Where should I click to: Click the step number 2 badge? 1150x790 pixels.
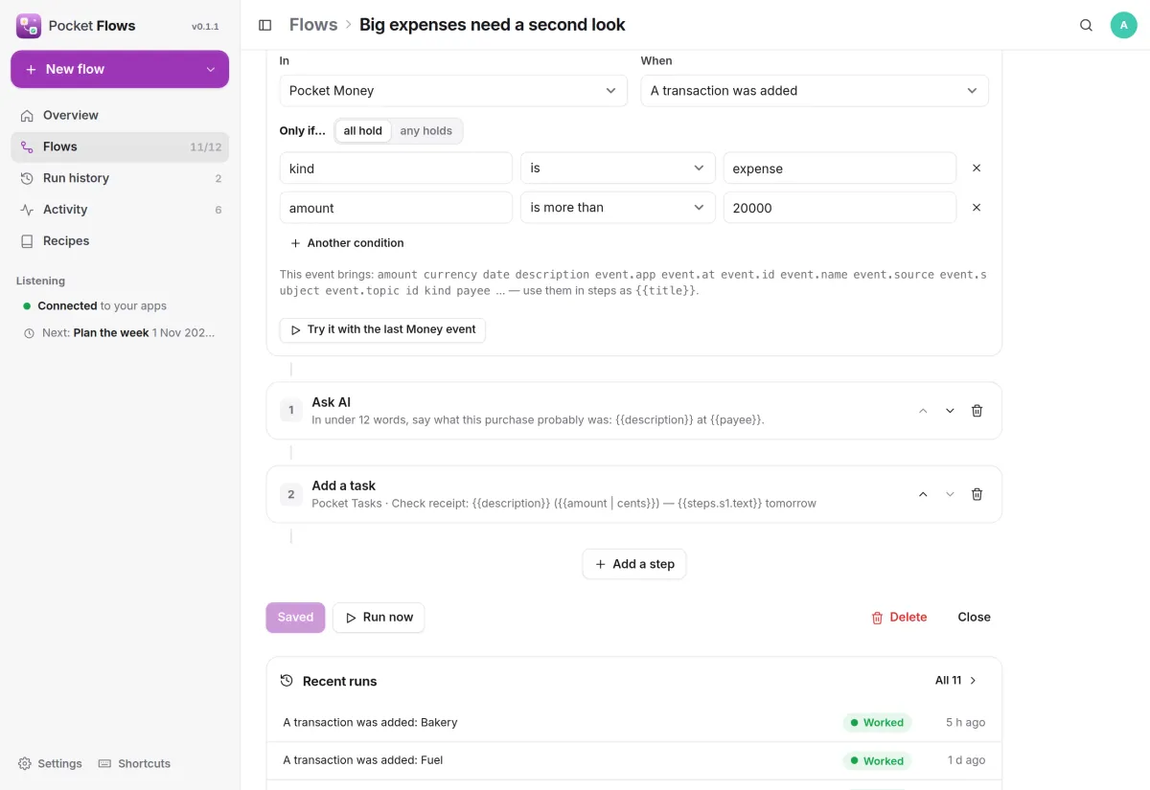coord(291,494)
